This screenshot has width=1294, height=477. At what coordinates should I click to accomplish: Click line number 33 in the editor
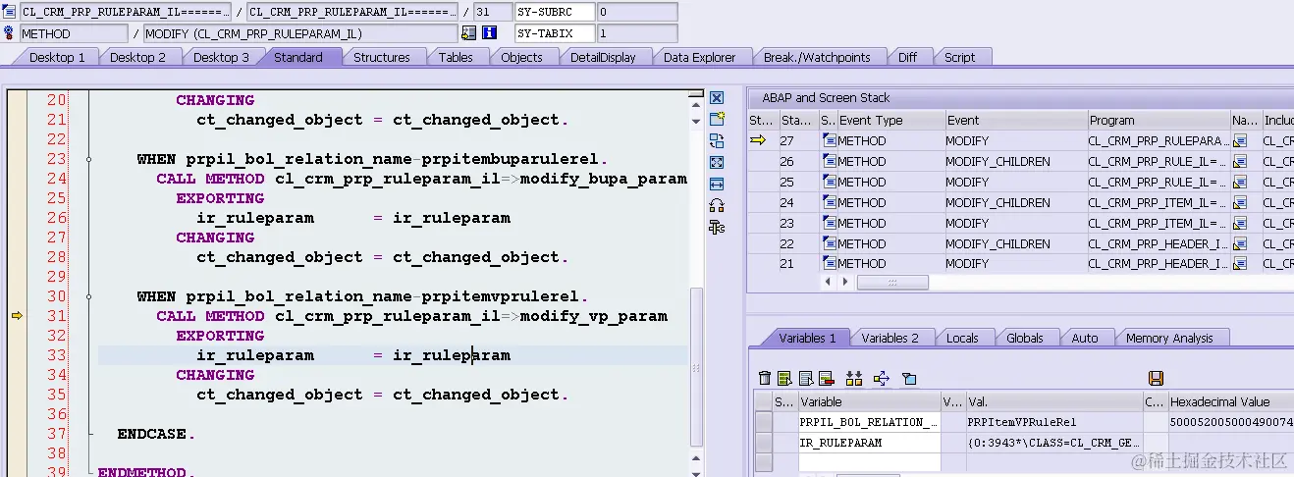point(56,355)
